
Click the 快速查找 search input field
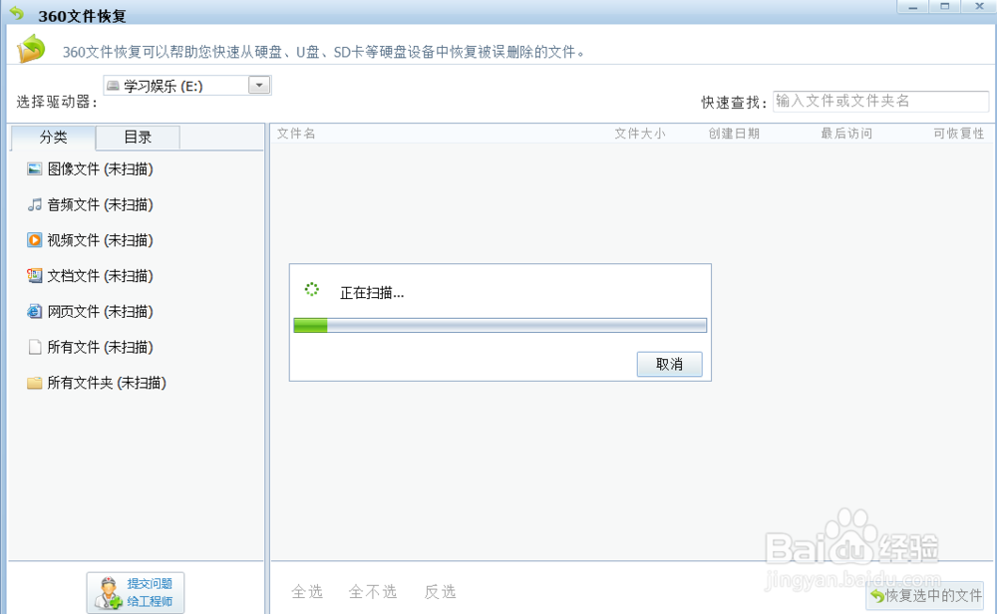(881, 101)
